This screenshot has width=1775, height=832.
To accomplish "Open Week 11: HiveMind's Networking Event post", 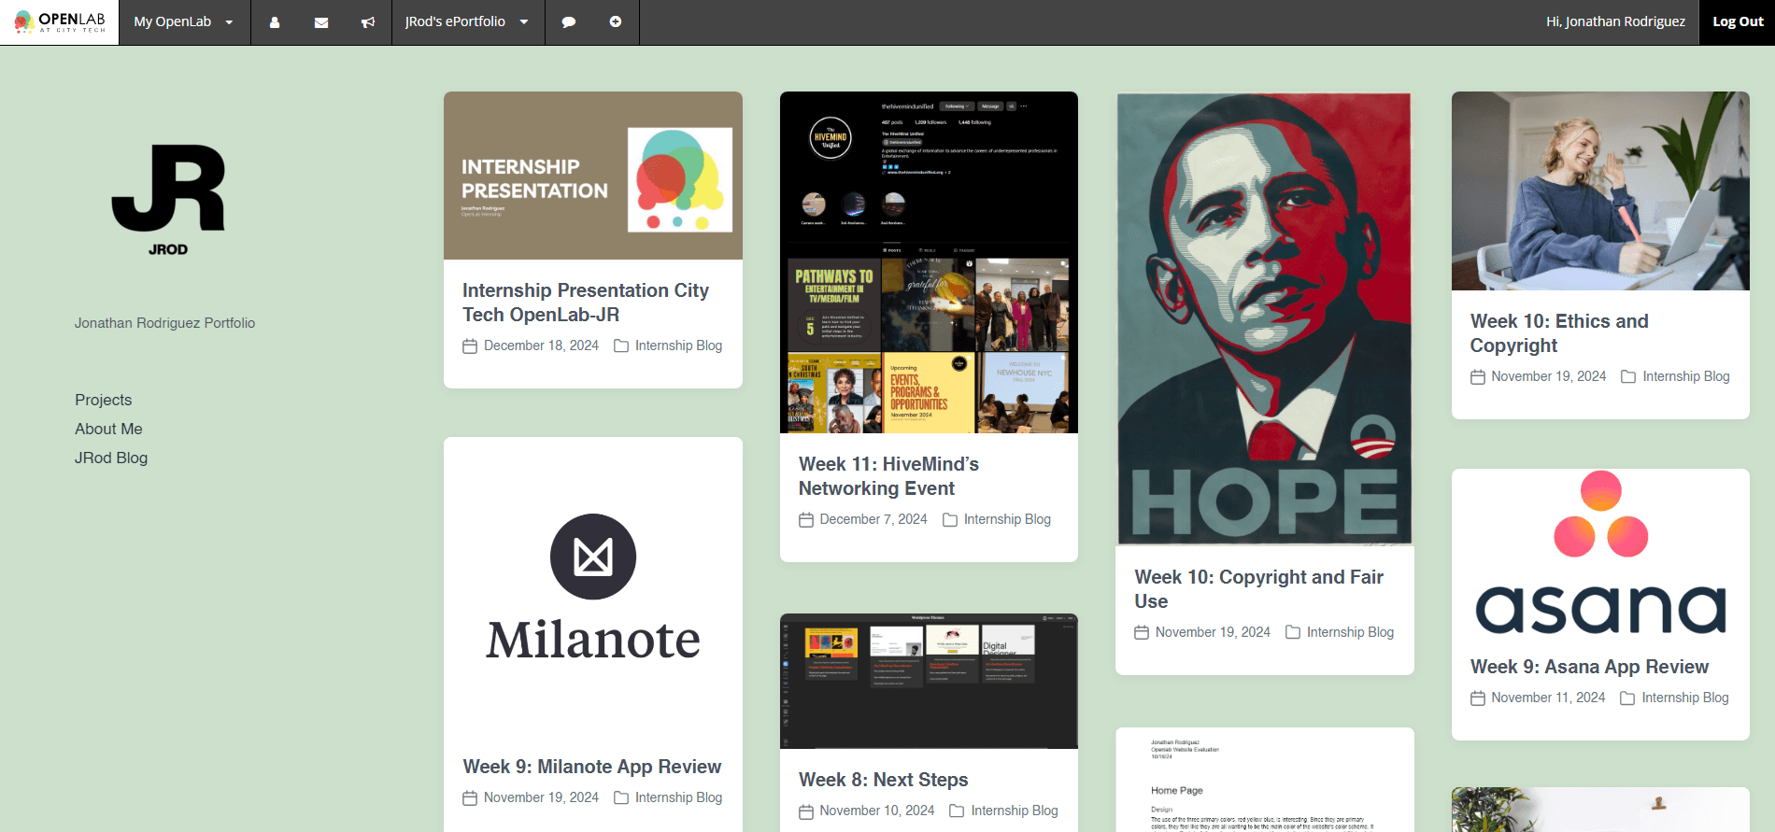I will (x=888, y=476).
